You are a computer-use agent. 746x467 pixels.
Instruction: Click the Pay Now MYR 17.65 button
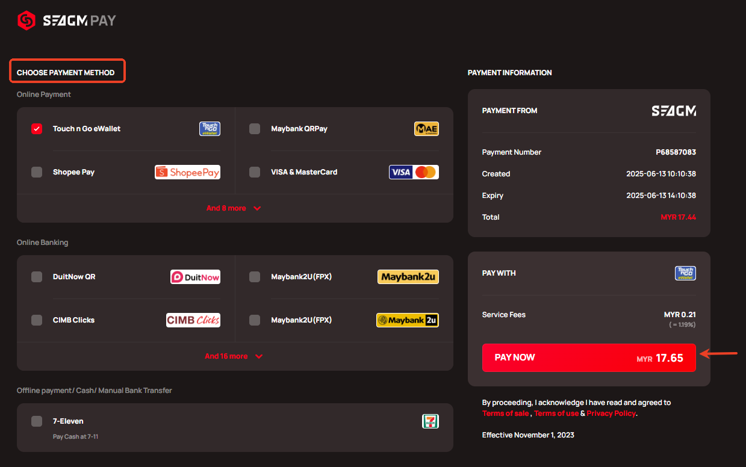pyautogui.click(x=589, y=357)
